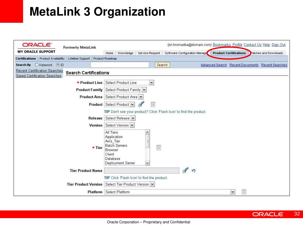Open the Recent Documents link
This screenshot has width=303, height=227.
[244, 65]
